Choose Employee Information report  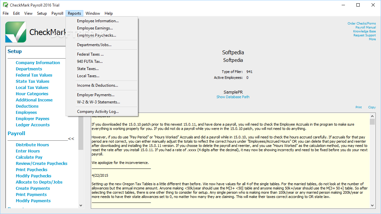102,21
